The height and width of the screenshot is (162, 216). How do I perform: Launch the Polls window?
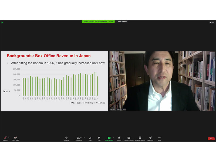90,138
